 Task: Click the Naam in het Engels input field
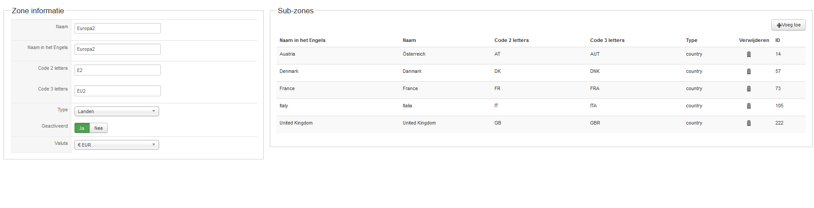[117, 49]
